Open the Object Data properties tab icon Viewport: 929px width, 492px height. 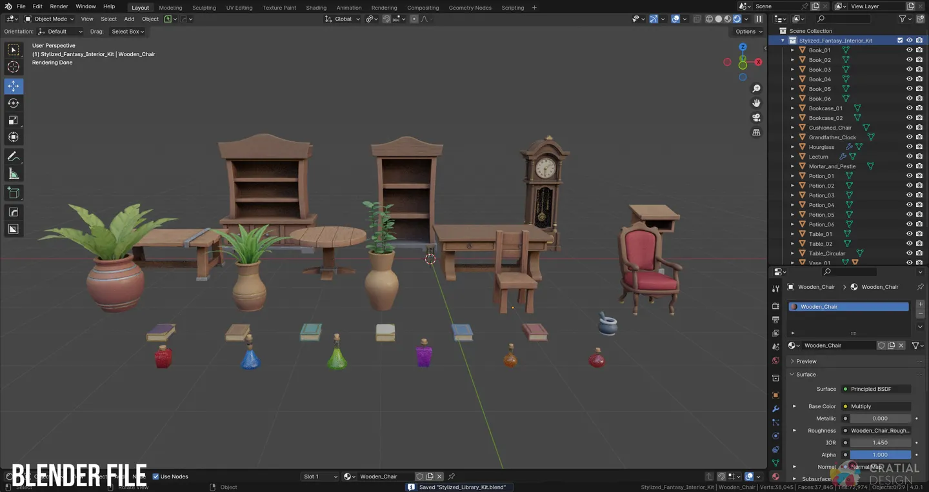click(775, 463)
